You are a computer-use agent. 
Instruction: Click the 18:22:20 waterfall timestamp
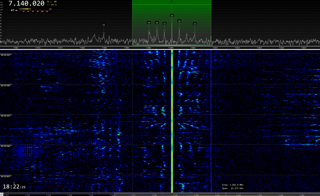5,86
